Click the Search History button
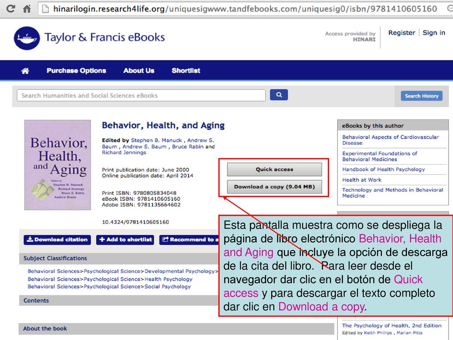The width and height of the screenshot is (453, 340). (422, 96)
